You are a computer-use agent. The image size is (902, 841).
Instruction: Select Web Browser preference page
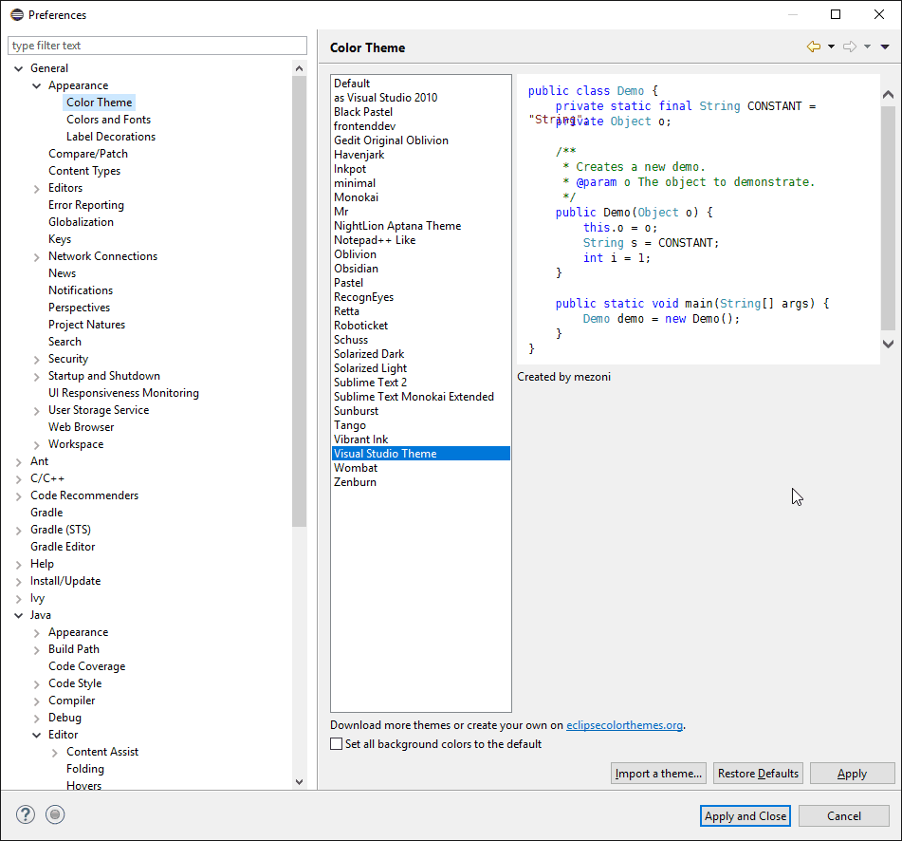click(x=82, y=427)
